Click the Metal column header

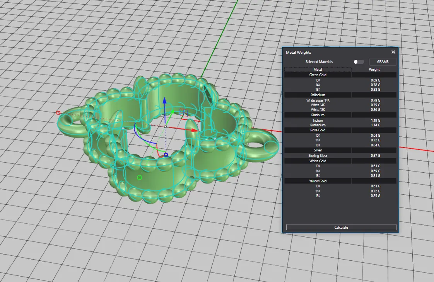[318, 70]
